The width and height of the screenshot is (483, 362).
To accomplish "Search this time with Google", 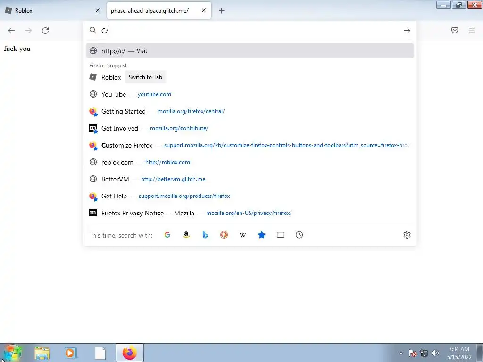I will click(x=167, y=235).
